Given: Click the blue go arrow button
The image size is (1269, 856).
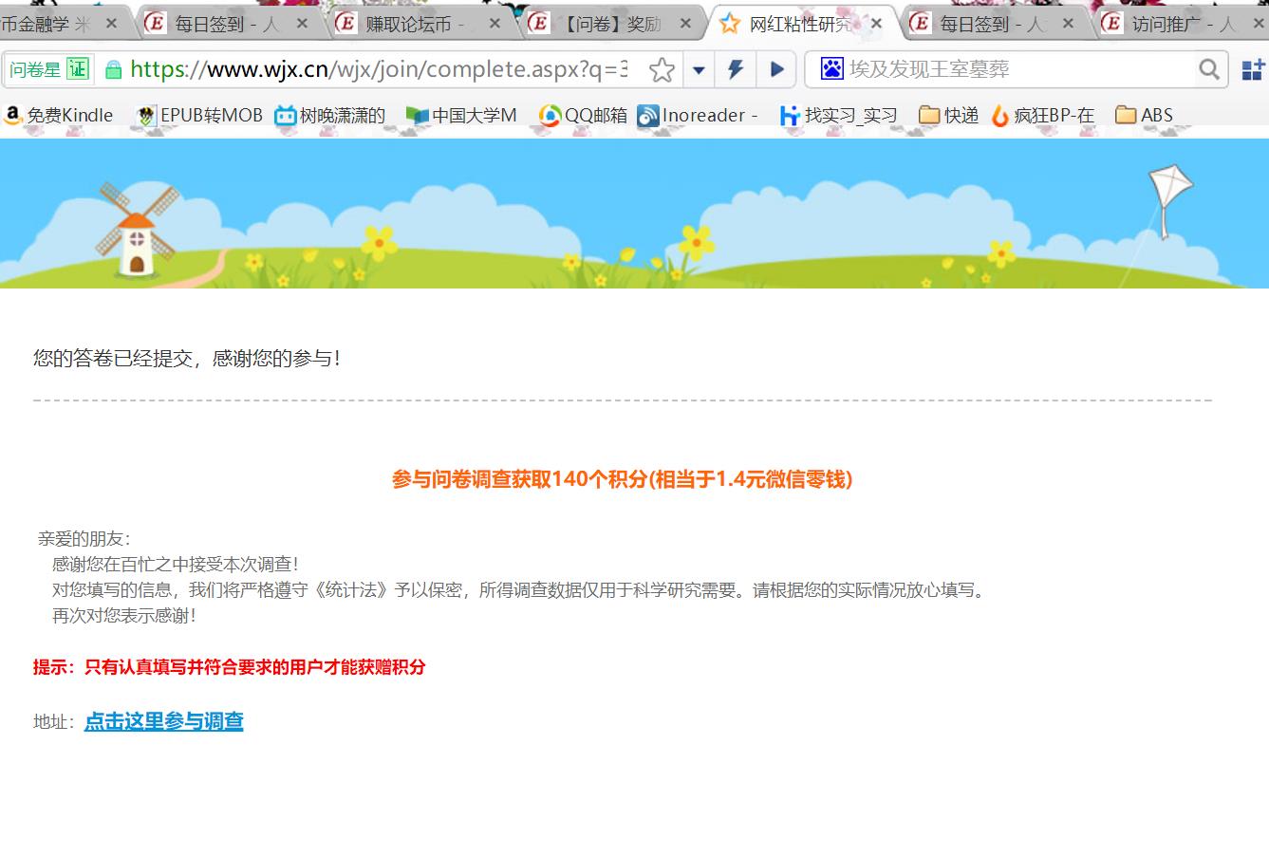Looking at the screenshot, I should 776,69.
